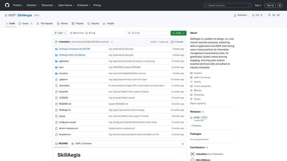Open the .gitmodules file
Viewport: 287px width, 161px height.
click(64, 86)
